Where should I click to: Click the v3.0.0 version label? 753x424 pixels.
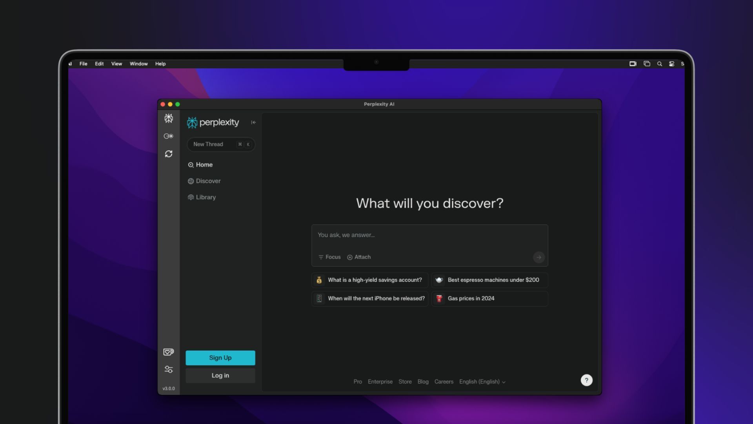[169, 389]
